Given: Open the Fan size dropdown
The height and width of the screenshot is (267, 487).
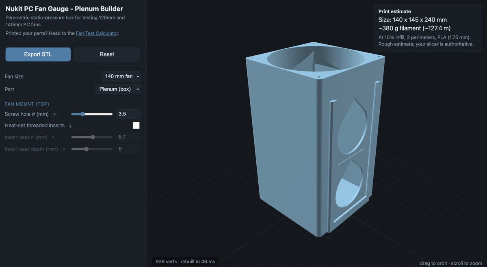Looking at the screenshot, I should tap(121, 76).
